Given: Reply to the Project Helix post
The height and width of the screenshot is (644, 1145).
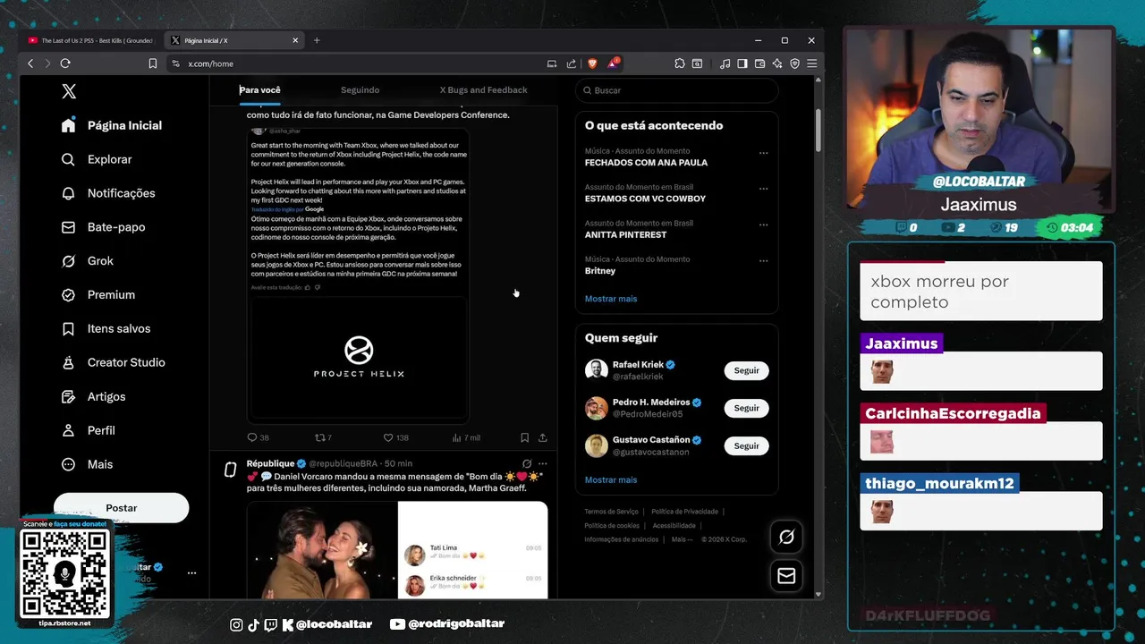Looking at the screenshot, I should point(258,437).
